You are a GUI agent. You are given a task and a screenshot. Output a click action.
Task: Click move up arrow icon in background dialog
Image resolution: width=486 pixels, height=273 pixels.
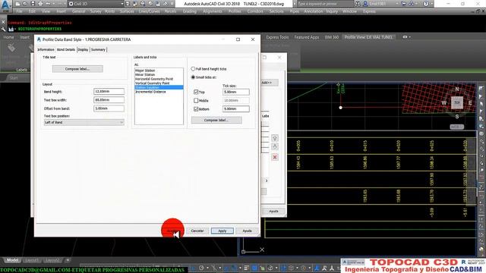275,138
